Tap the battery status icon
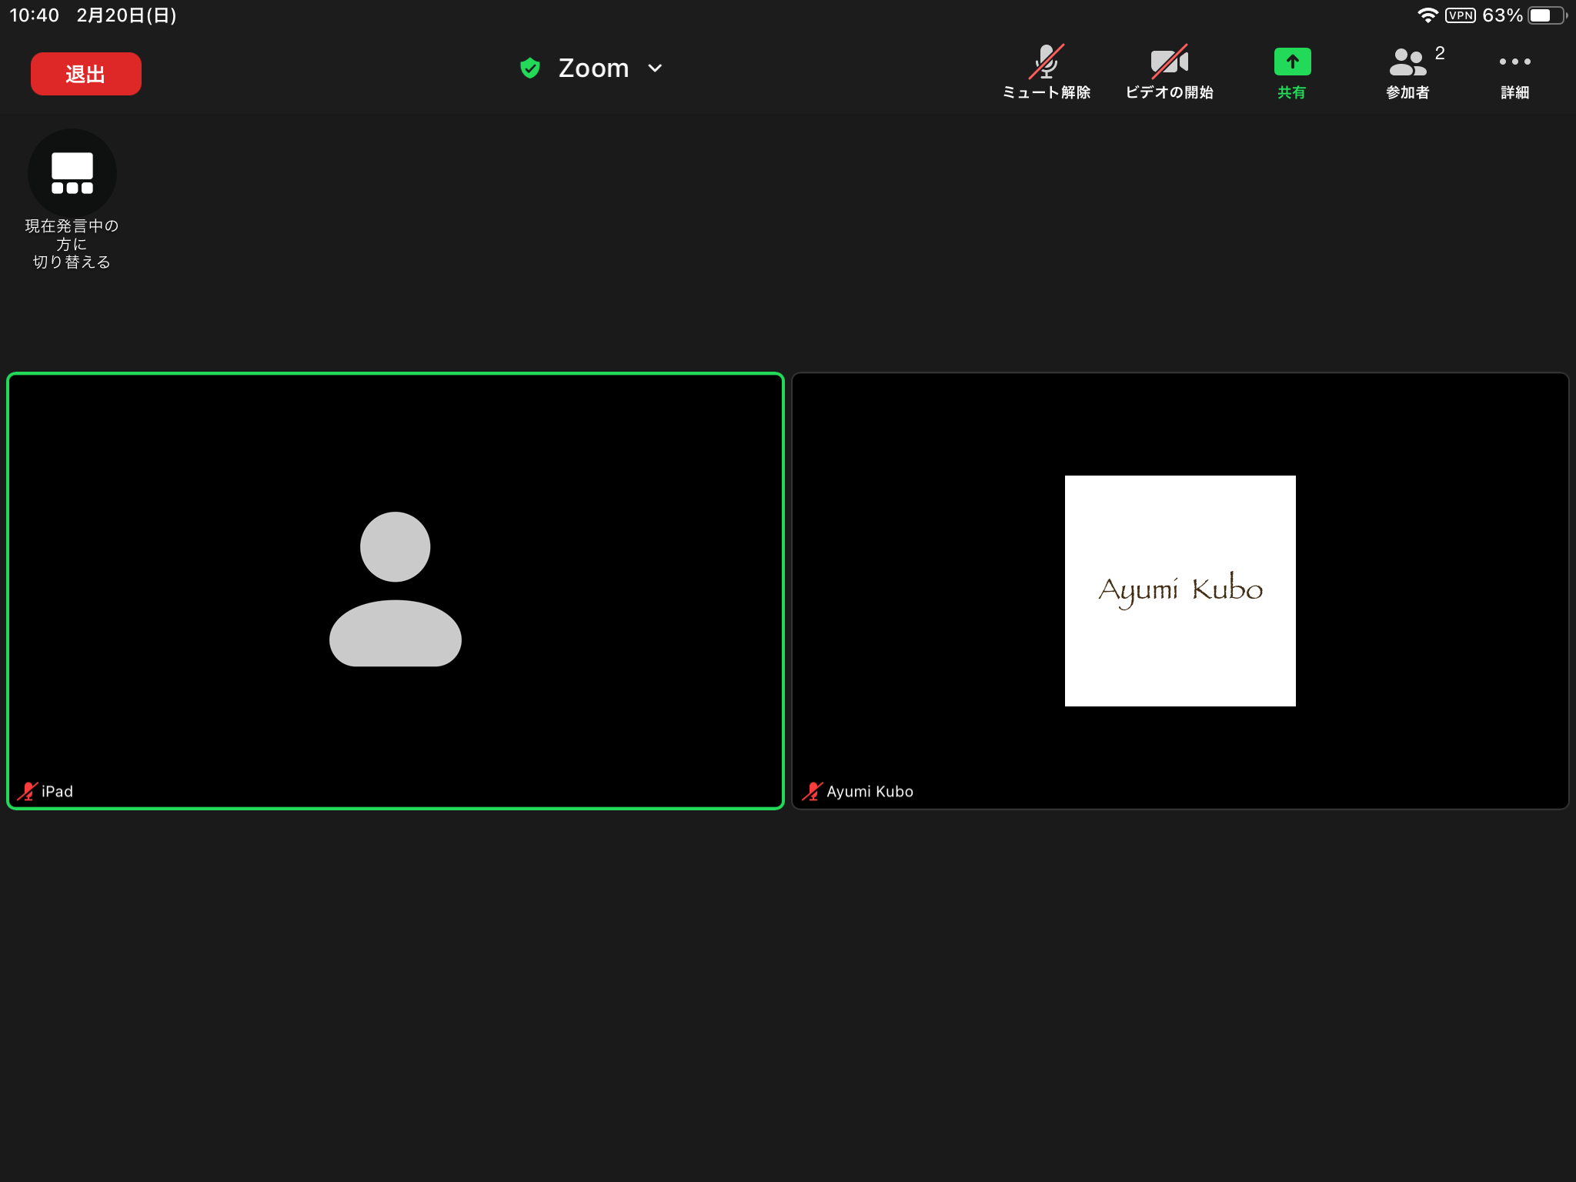The width and height of the screenshot is (1576, 1182). (x=1547, y=15)
